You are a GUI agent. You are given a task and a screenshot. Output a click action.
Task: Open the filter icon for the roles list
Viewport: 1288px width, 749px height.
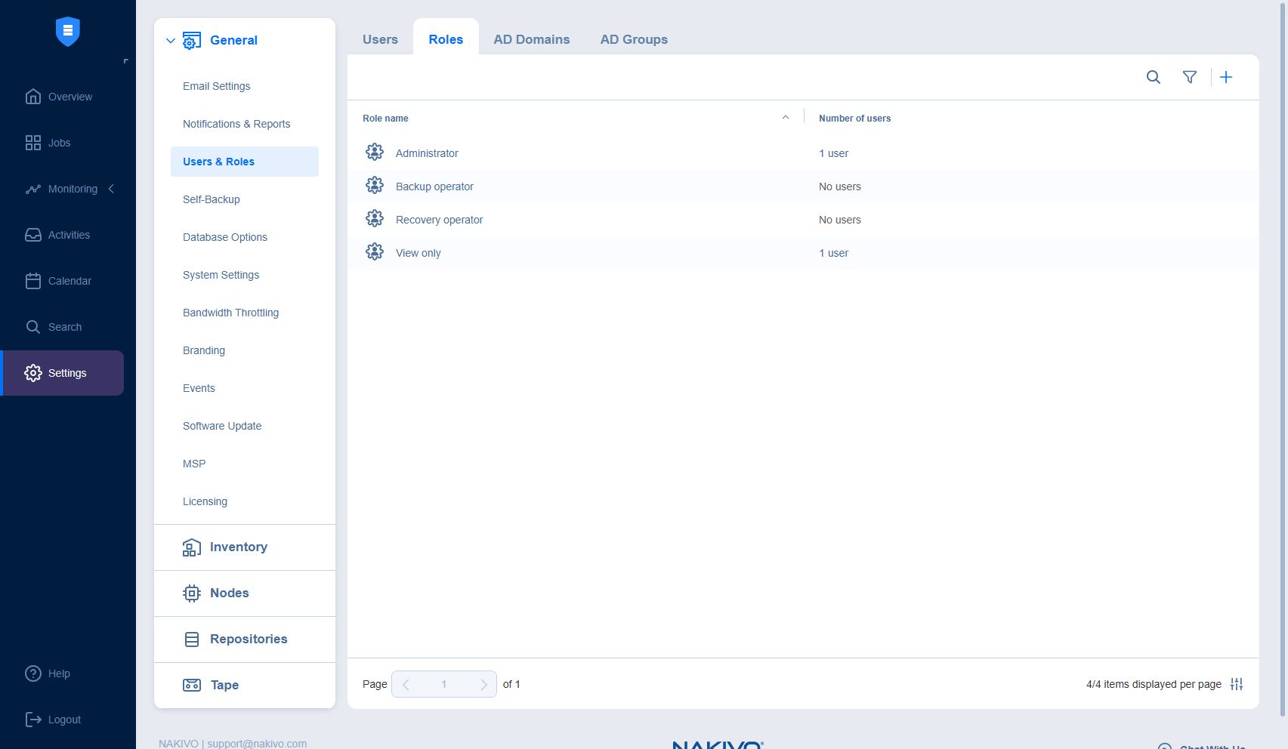[x=1189, y=76]
